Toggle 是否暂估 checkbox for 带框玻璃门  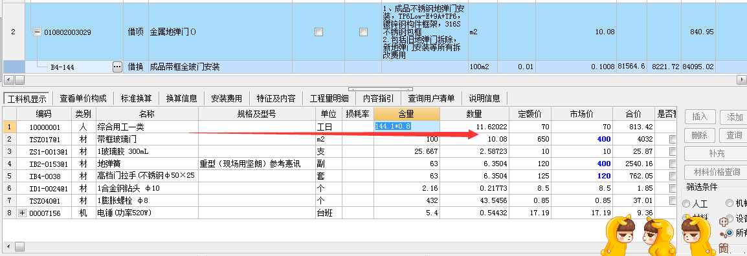pyautogui.click(x=672, y=140)
